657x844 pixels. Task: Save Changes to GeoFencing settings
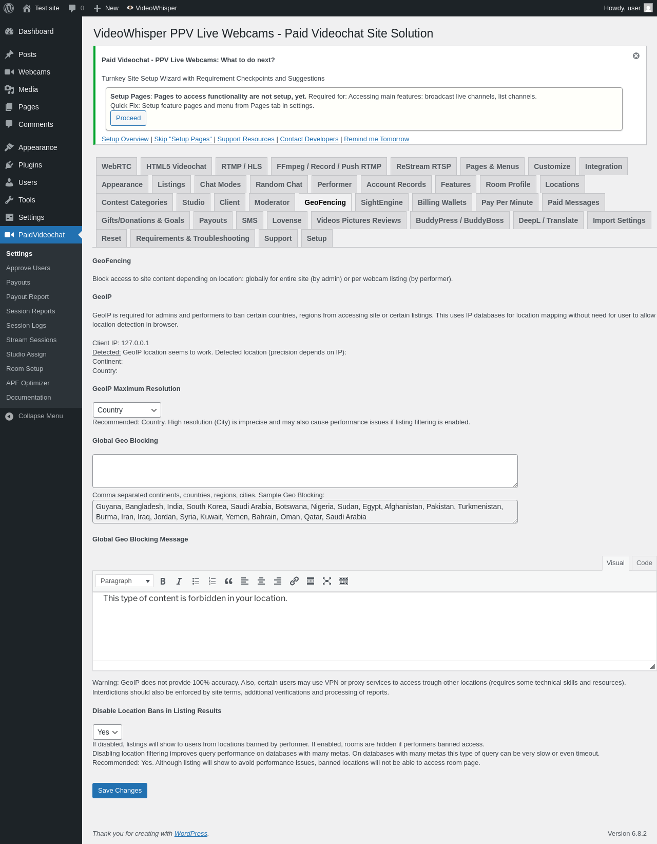coord(120,791)
